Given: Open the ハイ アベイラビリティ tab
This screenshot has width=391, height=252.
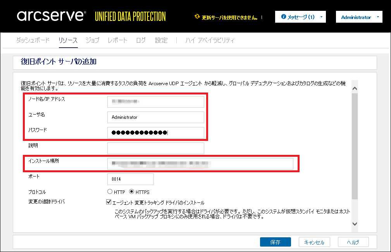Looking at the screenshot, I should pyautogui.click(x=210, y=40).
